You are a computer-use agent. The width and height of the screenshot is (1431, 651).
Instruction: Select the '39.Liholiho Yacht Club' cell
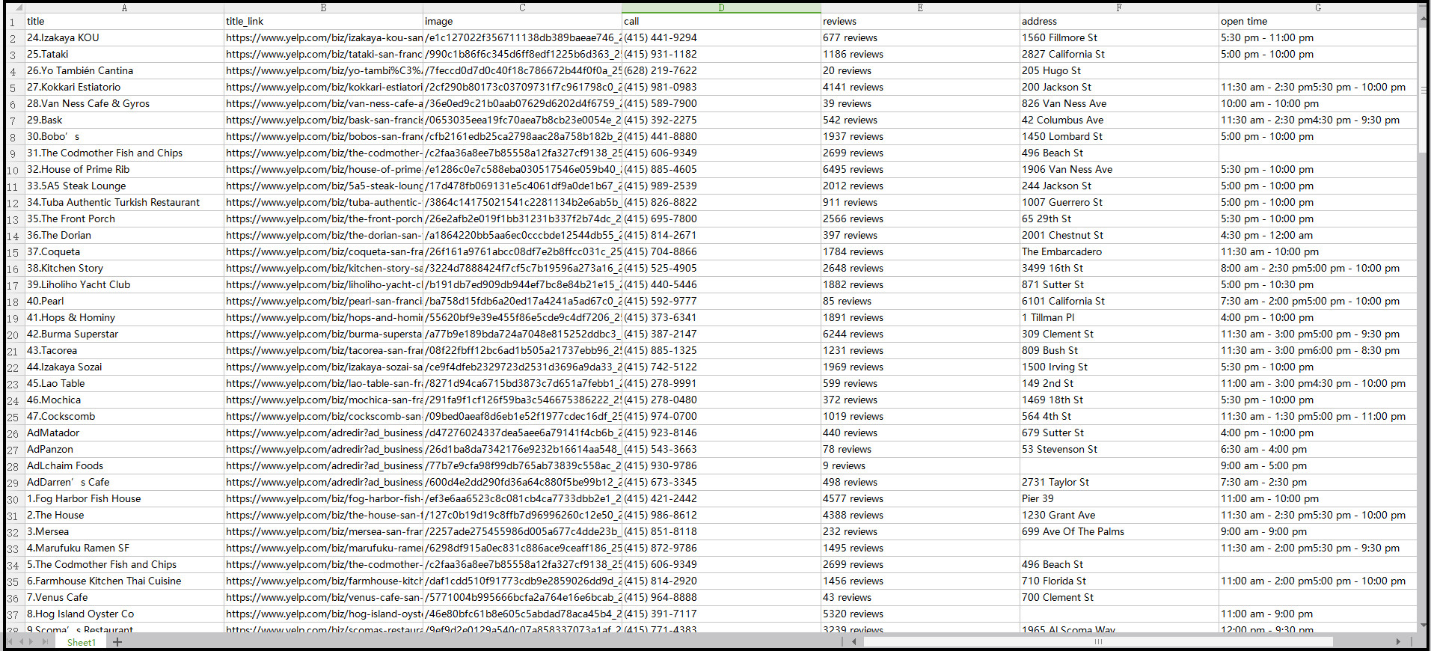[124, 285]
